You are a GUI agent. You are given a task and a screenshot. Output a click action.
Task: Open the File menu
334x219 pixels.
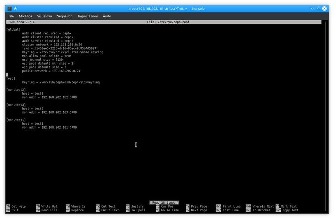[x=11, y=16]
